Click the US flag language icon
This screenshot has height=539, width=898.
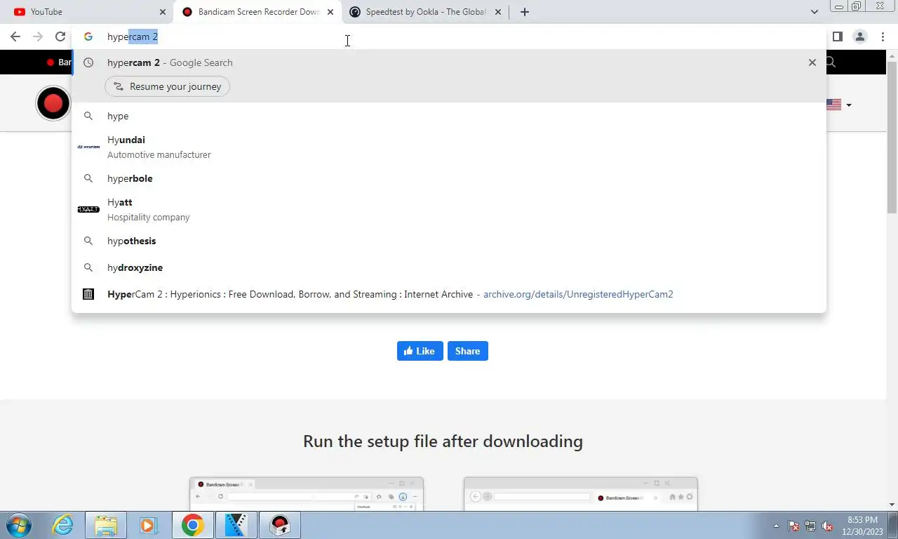[x=834, y=105]
